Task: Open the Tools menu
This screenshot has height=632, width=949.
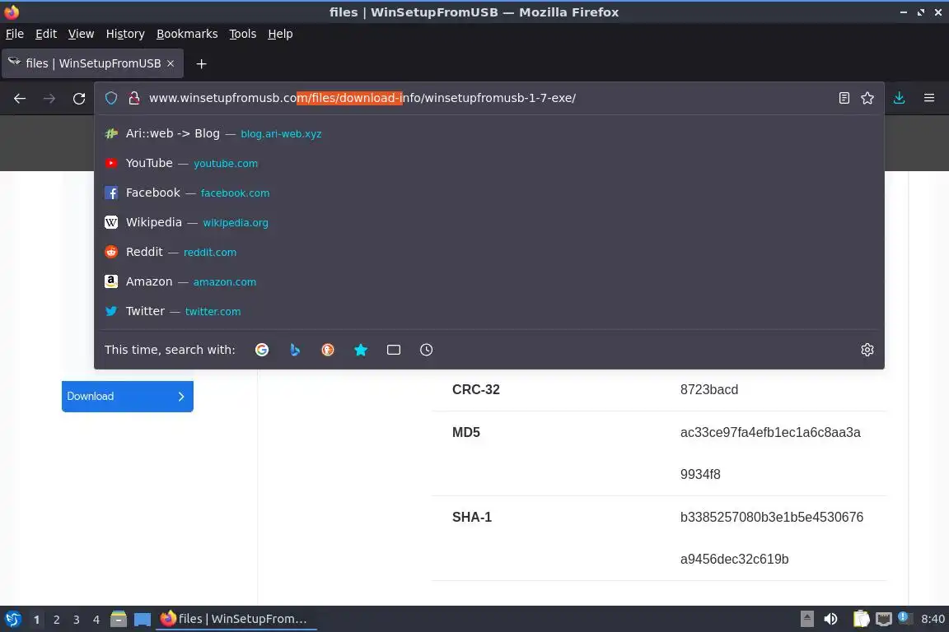Action: [243, 34]
